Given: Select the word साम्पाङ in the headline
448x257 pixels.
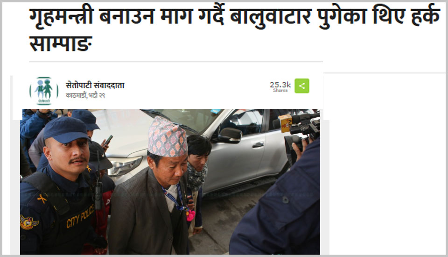Looking at the screenshot, I should click(x=61, y=44).
